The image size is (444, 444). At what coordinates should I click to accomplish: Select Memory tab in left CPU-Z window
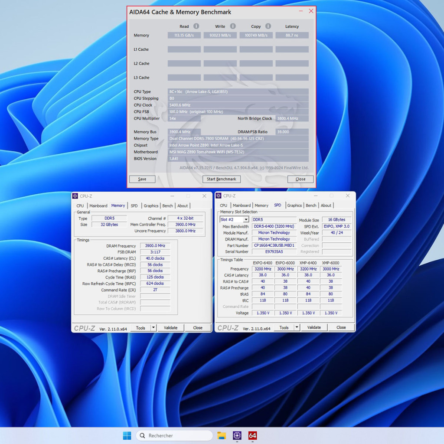[x=118, y=206]
